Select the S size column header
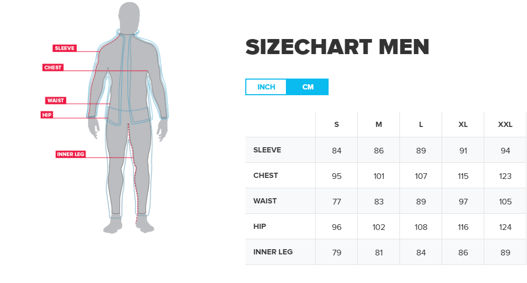The width and height of the screenshot is (527, 283). [336, 124]
